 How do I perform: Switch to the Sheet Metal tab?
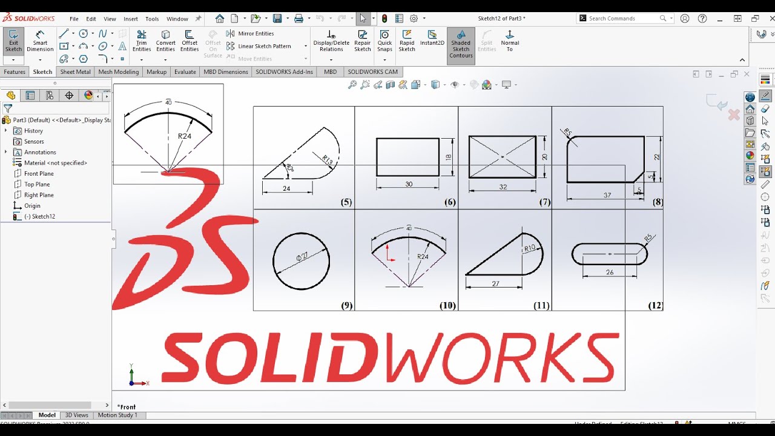[75, 71]
